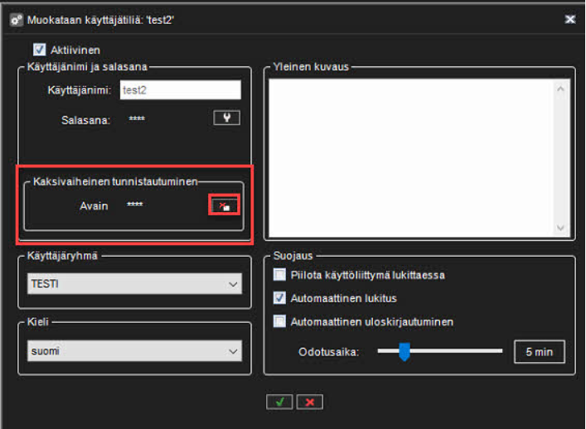Click the 5 min timeout field

[539, 351]
